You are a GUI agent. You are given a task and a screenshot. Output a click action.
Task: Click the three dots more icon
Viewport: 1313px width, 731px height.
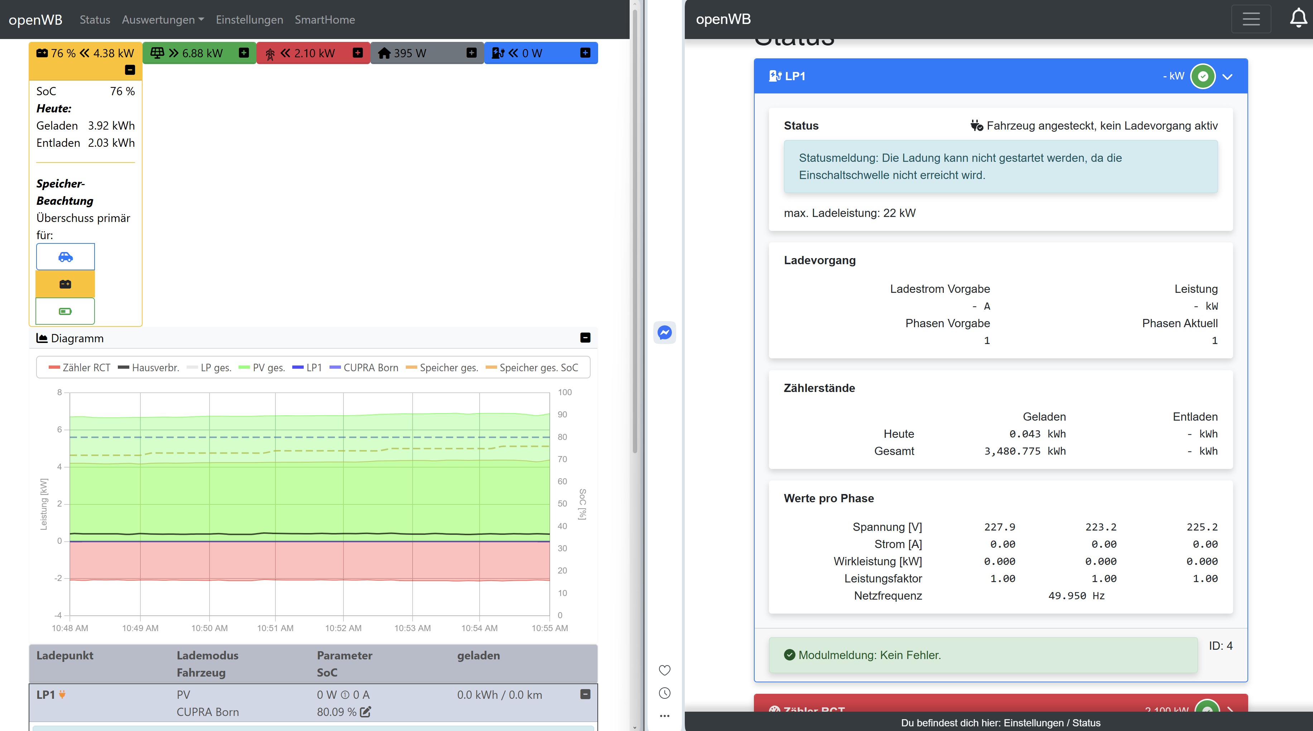point(664,716)
